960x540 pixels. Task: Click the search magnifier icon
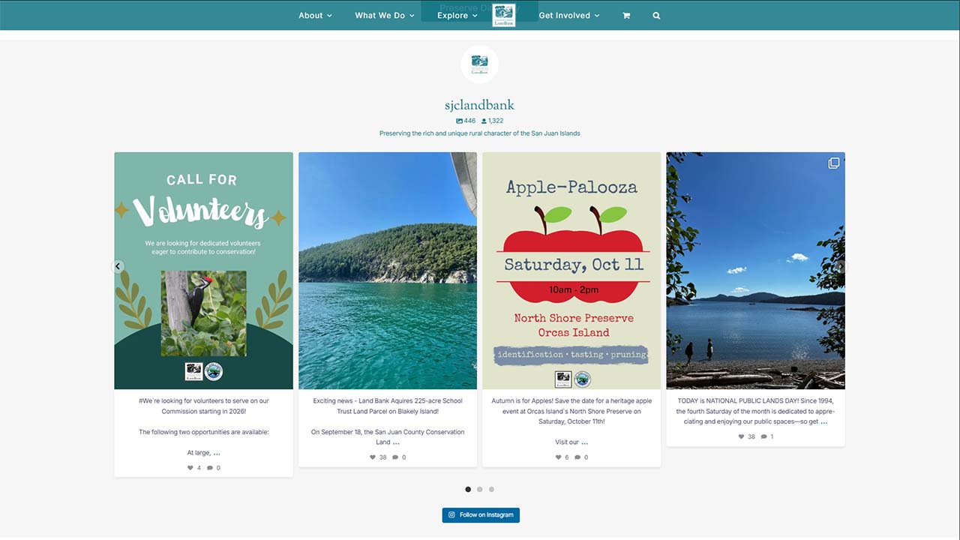(656, 16)
